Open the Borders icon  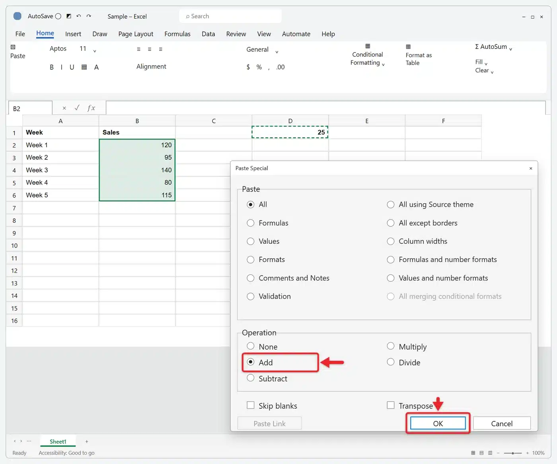(84, 67)
